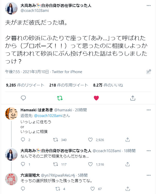
Task: Like Hamaaki's reply
Action: click(x=91, y=140)
